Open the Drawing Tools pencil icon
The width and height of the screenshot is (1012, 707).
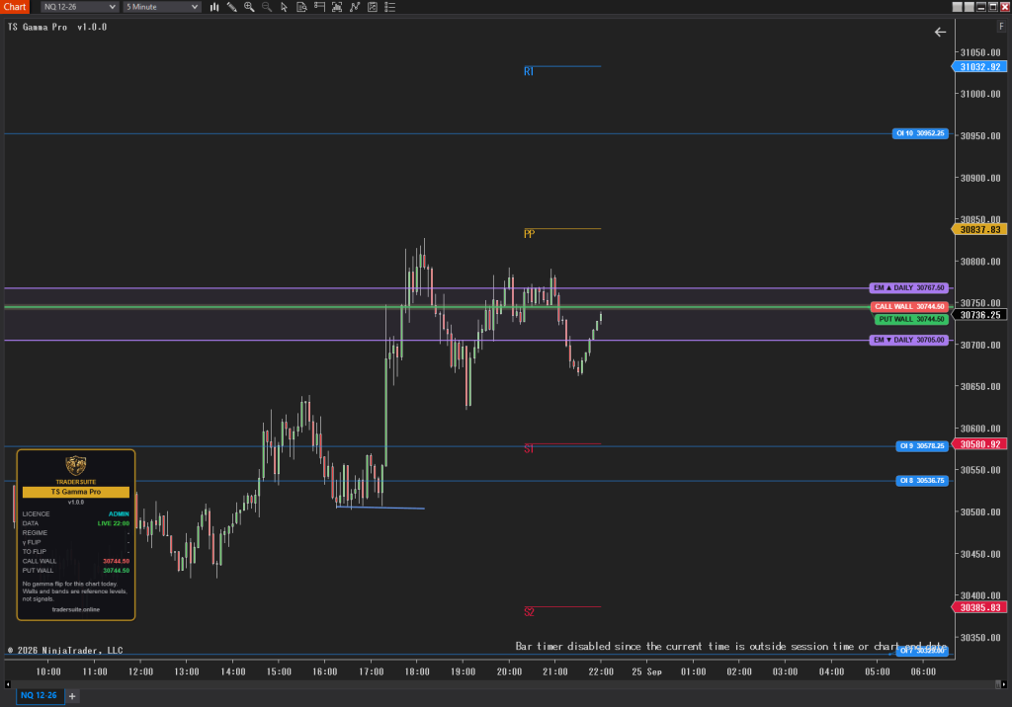[231, 7]
